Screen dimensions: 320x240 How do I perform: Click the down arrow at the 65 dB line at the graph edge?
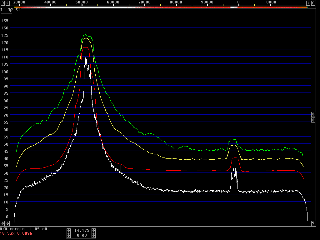coord(313,120)
